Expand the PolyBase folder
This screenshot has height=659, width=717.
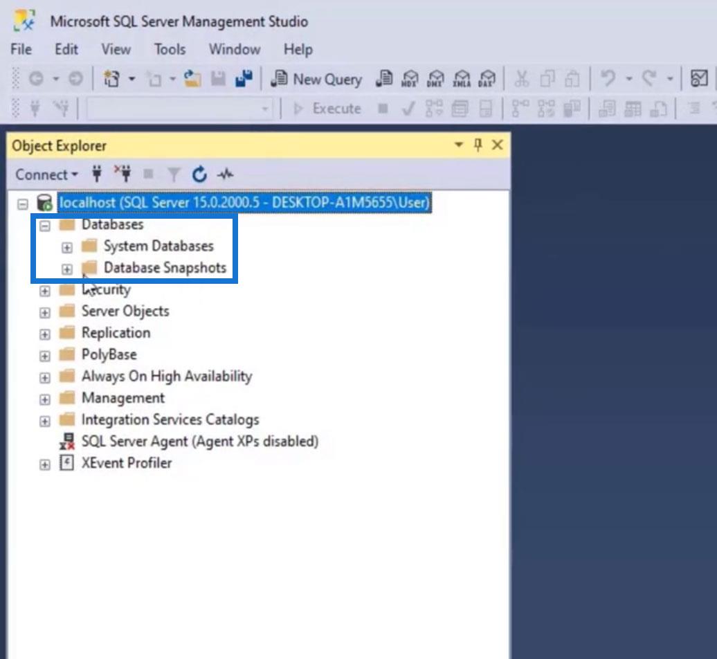tap(44, 356)
